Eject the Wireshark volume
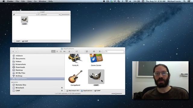 point(62,88)
